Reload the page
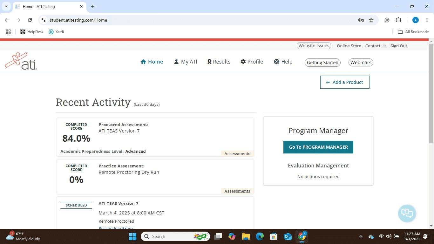Screen dimensions: 434x244 (x=30, y=20)
